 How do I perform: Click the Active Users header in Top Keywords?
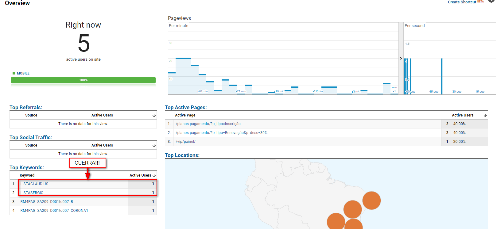(140, 175)
